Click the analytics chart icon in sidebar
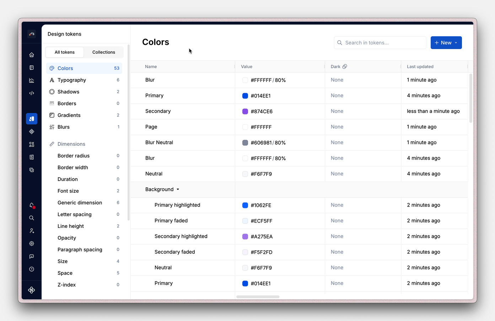The height and width of the screenshot is (321, 495). [x=32, y=80]
